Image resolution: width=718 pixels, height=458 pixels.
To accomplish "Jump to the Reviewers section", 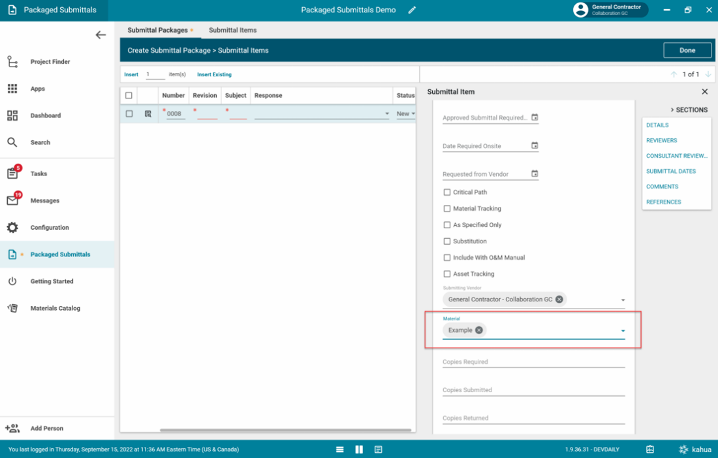I will tap(661, 140).
